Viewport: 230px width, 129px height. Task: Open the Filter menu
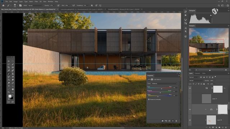point(36,1)
